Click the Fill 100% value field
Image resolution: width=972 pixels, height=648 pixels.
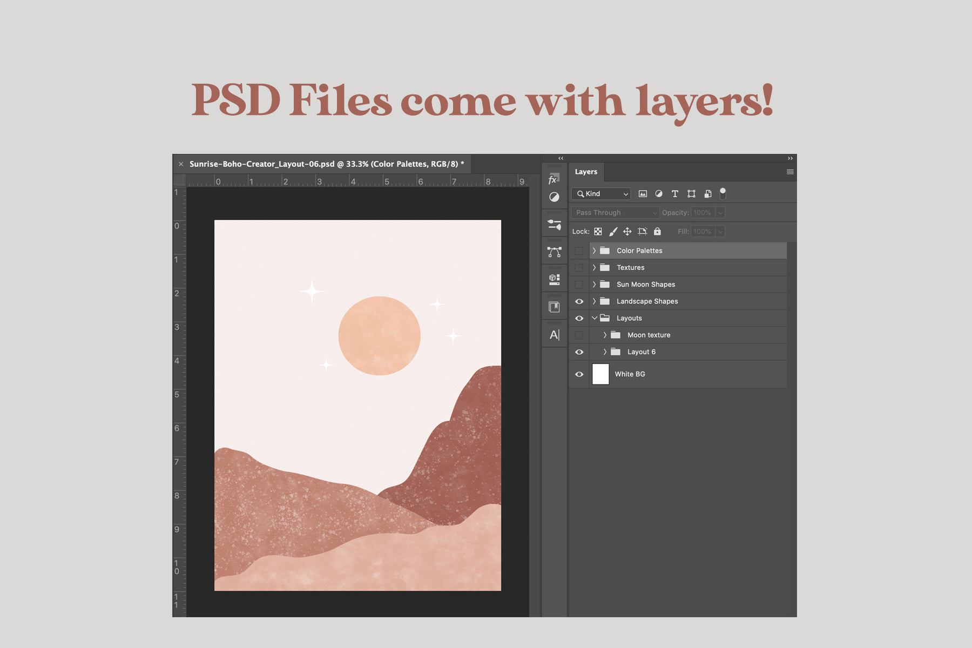pyautogui.click(x=703, y=232)
